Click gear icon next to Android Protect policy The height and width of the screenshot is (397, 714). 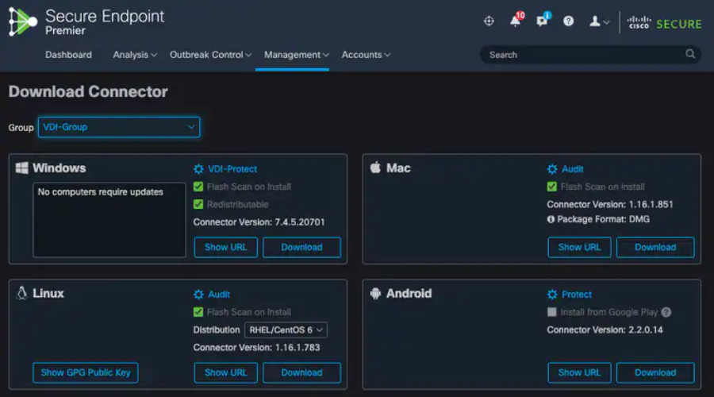coord(552,295)
